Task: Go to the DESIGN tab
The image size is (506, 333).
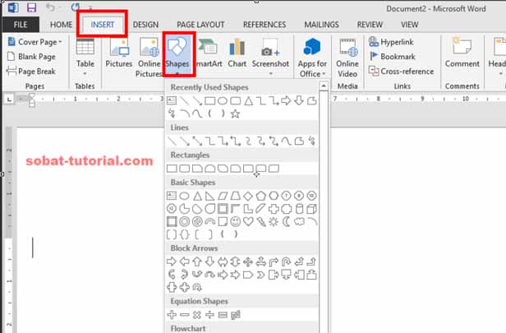Action: coord(145,25)
